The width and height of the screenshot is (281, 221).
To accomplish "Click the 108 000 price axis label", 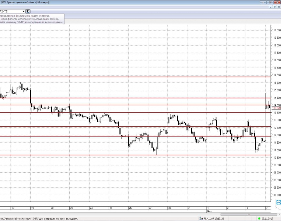I will coord(277,195).
